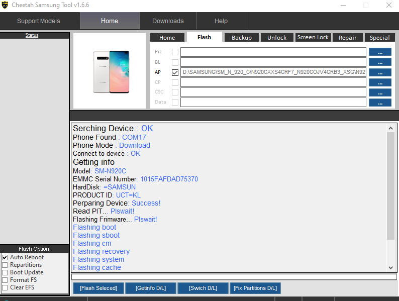Click the flashing progress bar
Viewport: 399px width, 301px height.
pos(234,277)
